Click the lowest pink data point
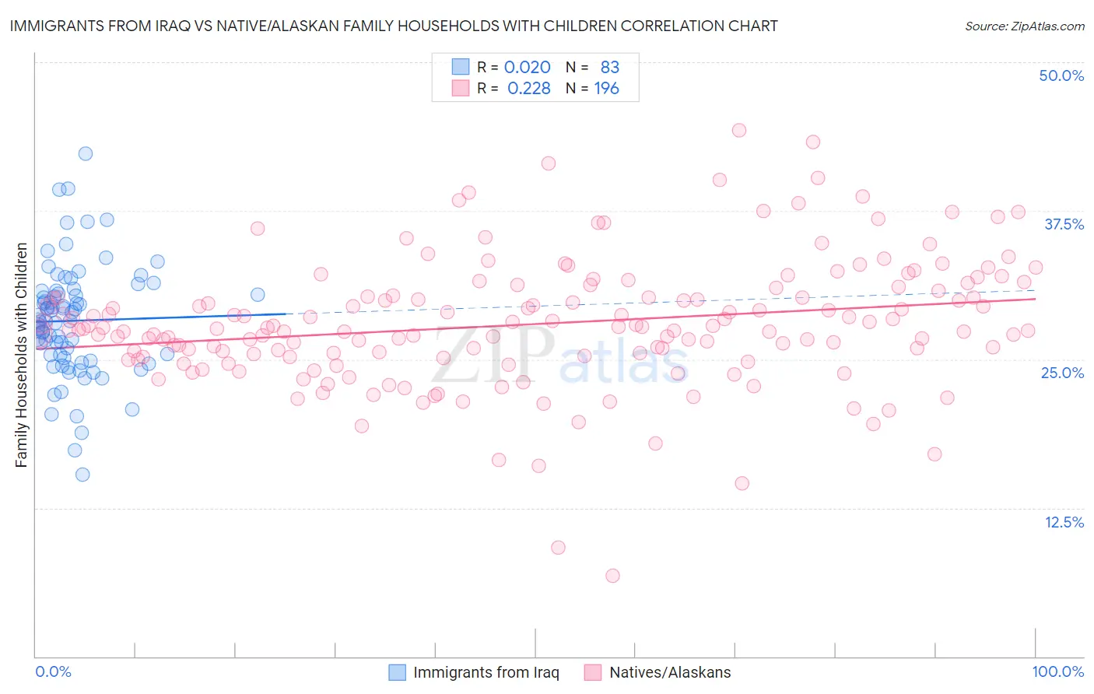 pos(612,576)
